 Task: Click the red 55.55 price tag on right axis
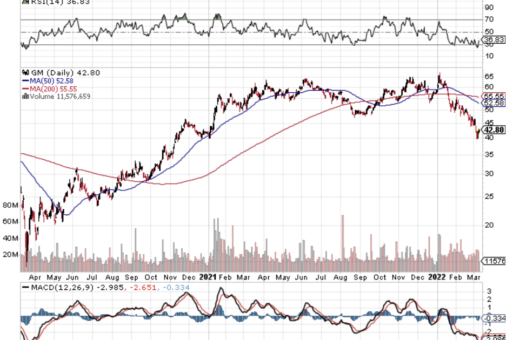[x=494, y=96]
